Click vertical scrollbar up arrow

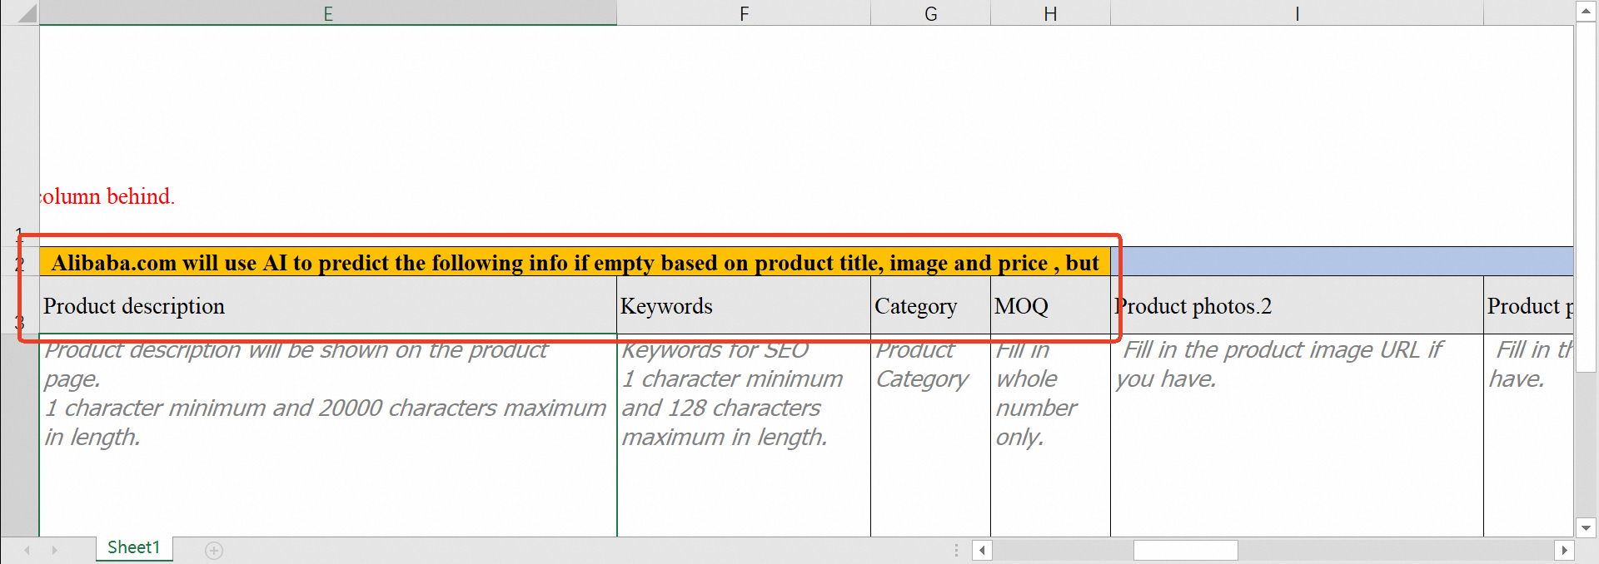click(1586, 11)
